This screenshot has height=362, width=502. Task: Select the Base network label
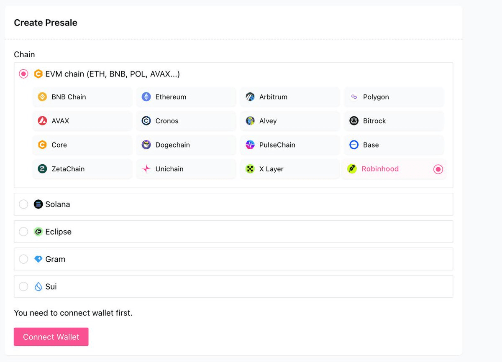coord(371,145)
